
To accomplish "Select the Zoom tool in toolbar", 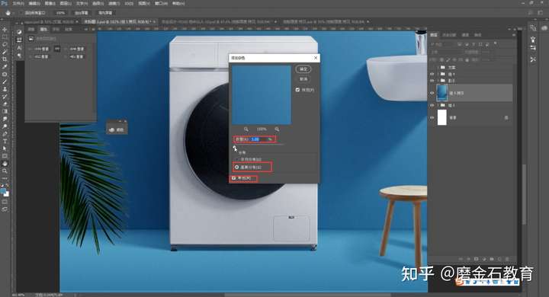I will 5,171.
